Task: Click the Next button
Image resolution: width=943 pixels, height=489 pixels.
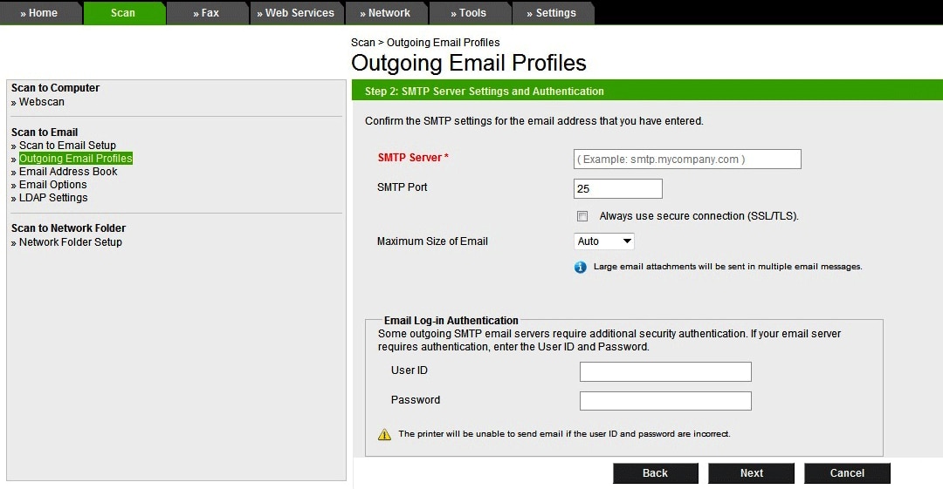Action: point(751,473)
